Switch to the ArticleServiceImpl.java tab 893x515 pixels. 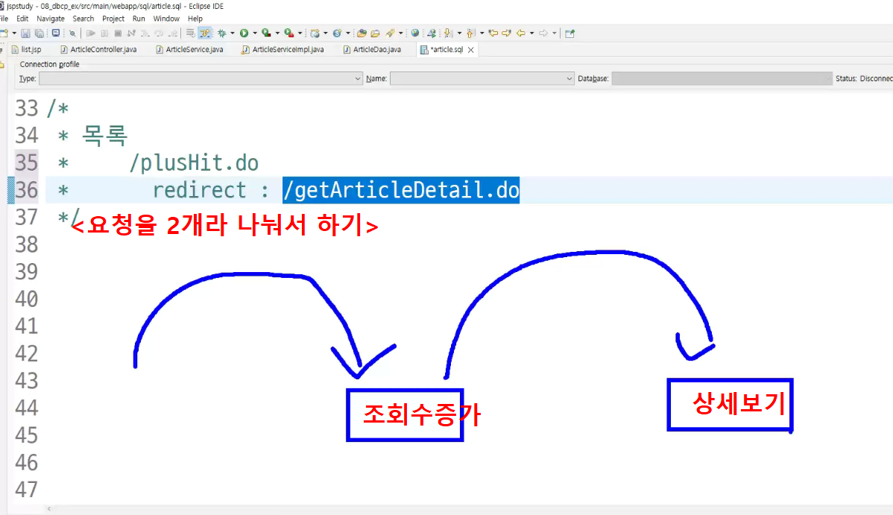[x=283, y=50]
